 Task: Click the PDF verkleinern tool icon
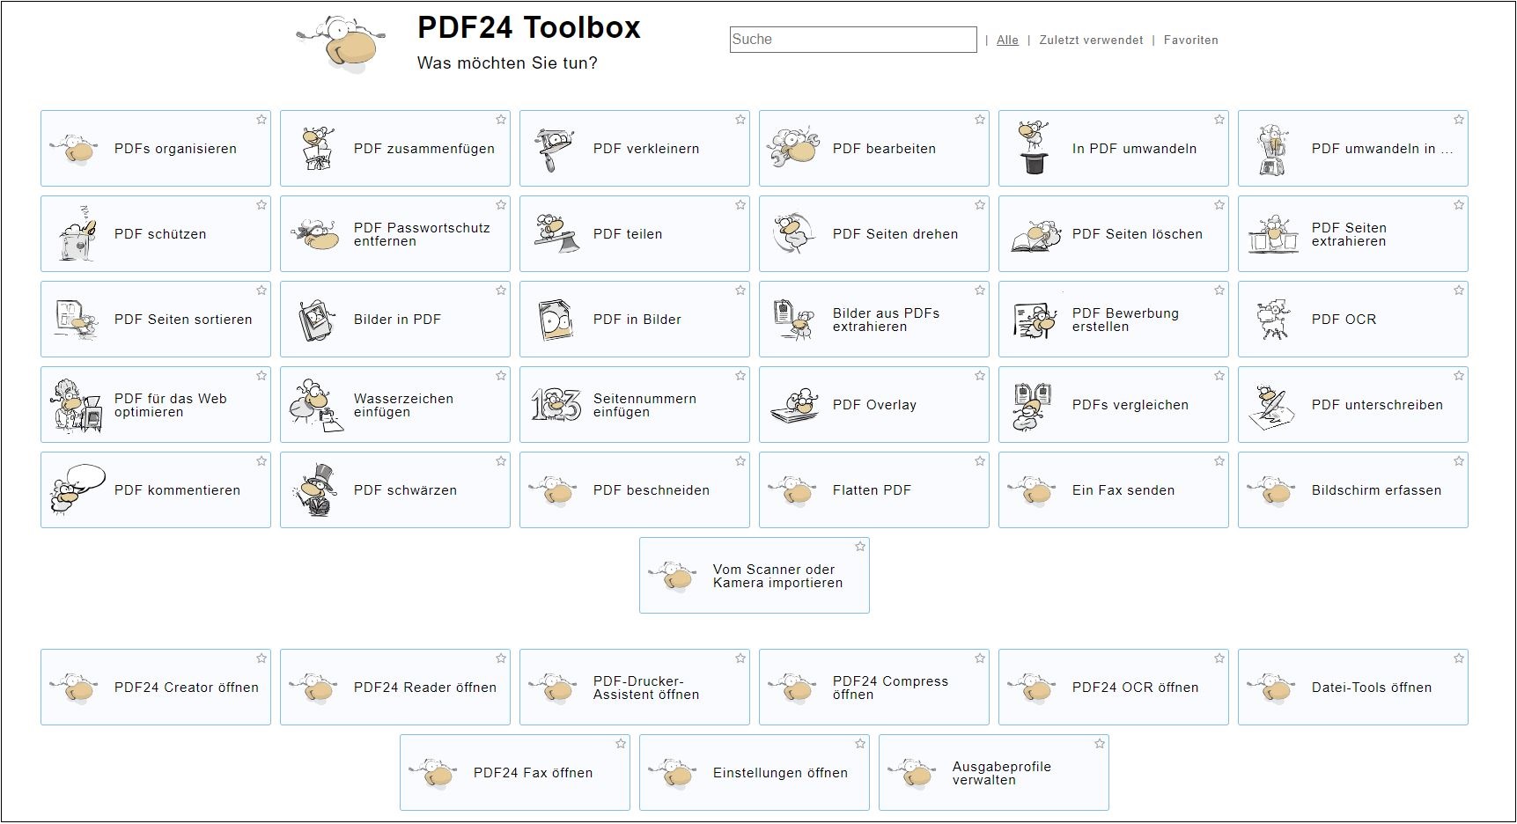(x=555, y=148)
